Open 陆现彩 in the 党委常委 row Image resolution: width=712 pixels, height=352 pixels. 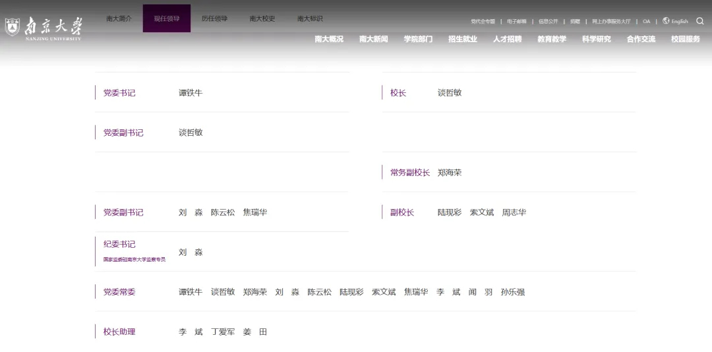tap(352, 292)
